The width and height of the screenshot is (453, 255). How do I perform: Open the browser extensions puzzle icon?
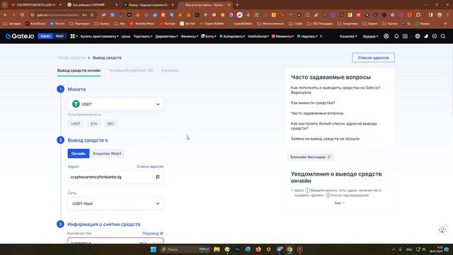418,15
